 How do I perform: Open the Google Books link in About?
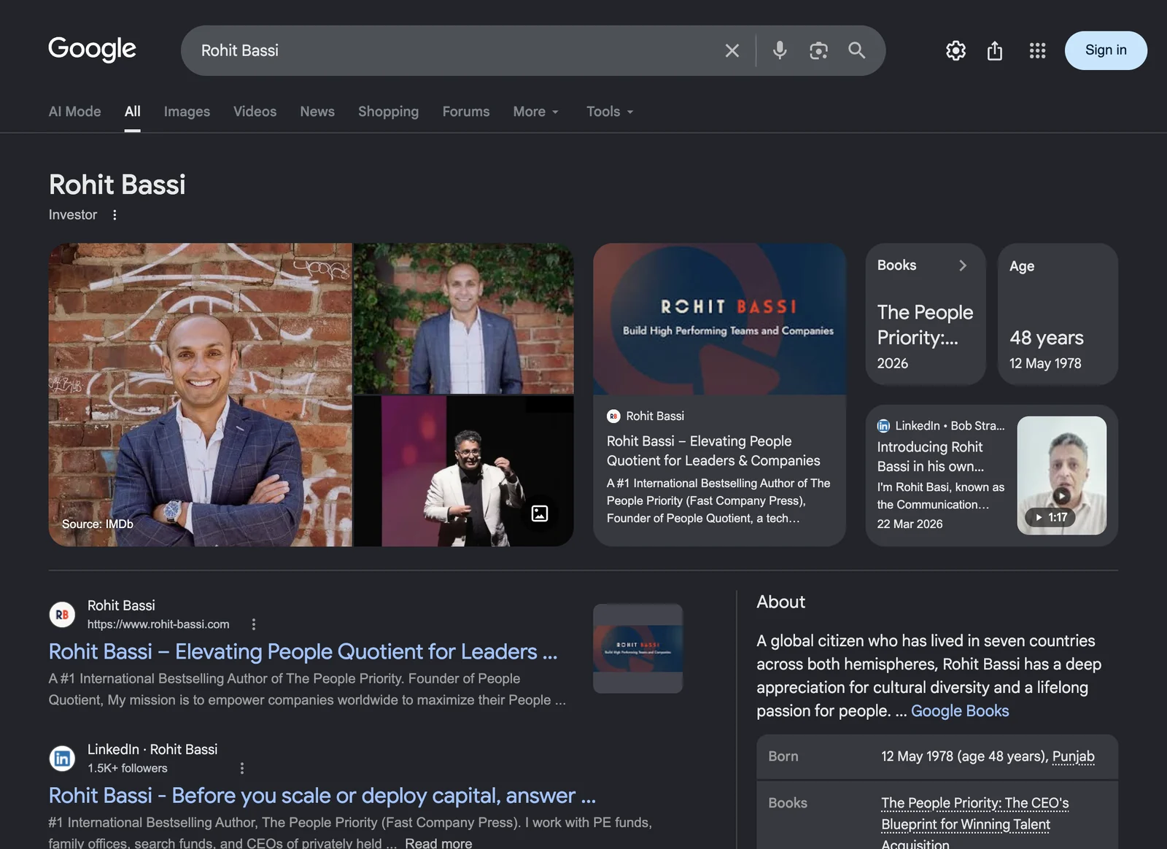960,710
